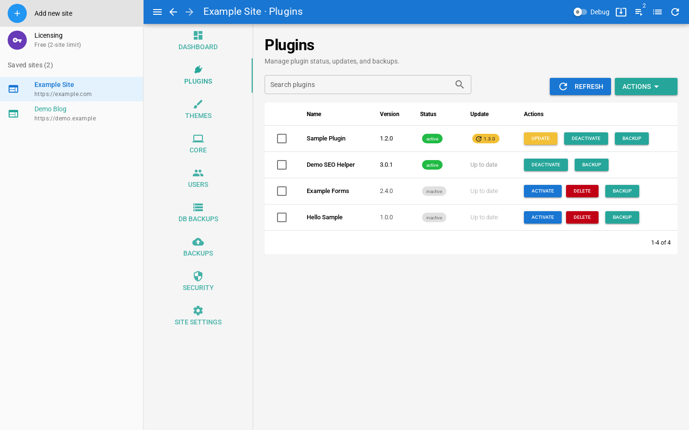Tick the Hello Sample row checkbox

(282, 217)
